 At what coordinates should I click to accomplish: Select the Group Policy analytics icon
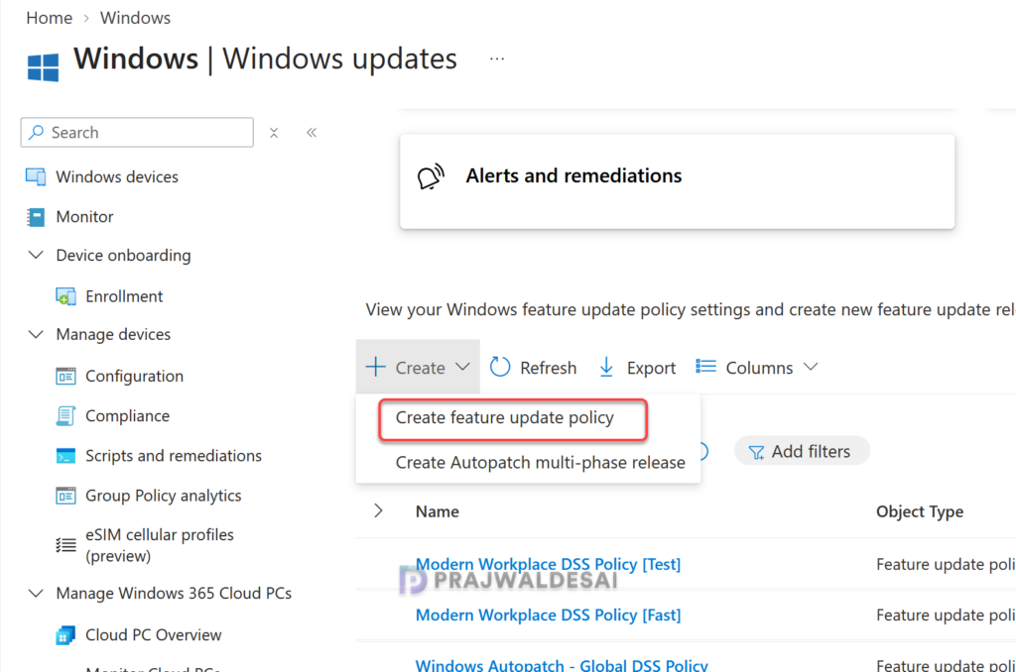click(x=65, y=496)
